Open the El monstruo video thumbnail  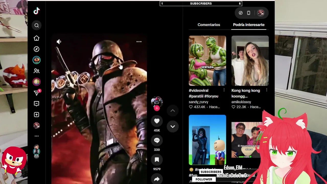(247, 140)
